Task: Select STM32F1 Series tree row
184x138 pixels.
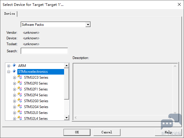Action: (x=36, y=89)
